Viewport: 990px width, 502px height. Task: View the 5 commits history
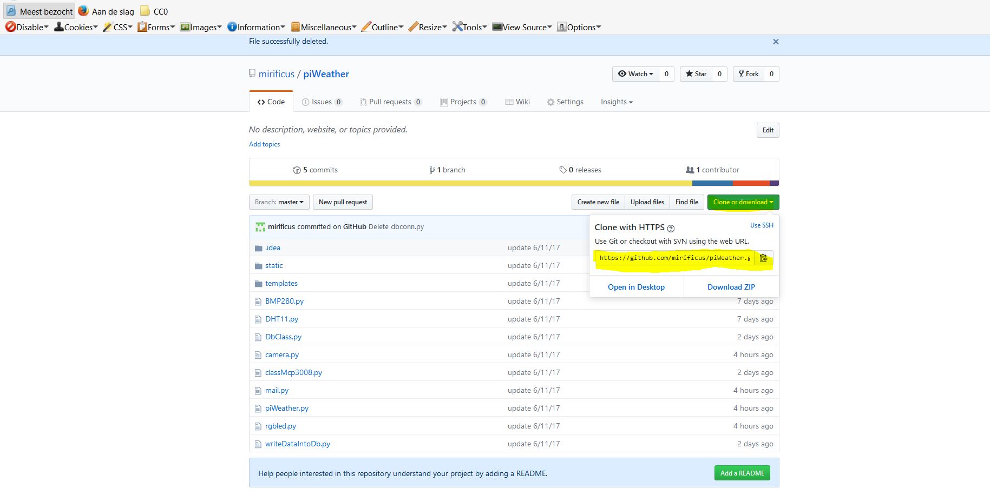click(315, 170)
